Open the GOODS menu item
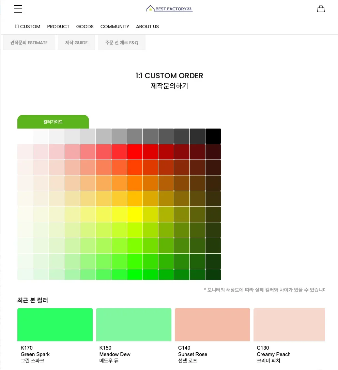 point(85,27)
